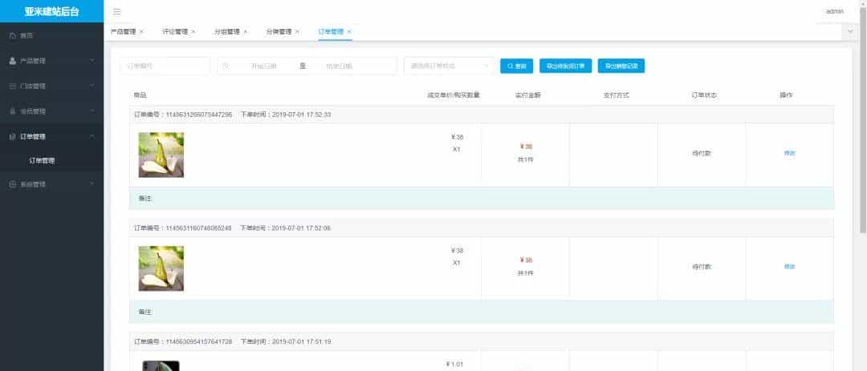Click the 查询 search button

[516, 66]
